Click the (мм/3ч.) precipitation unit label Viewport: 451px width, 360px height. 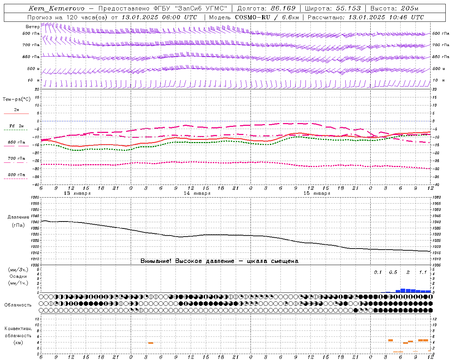coord(18,270)
